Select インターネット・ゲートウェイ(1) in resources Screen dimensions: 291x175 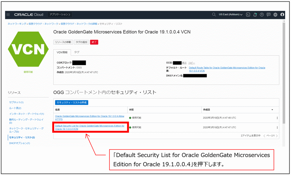(x=26, y=114)
